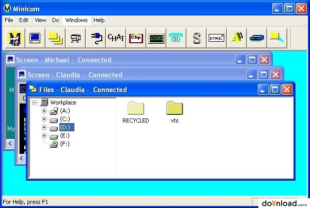Expand the (E:) drive node
310x208 pixels.
click(x=44, y=136)
